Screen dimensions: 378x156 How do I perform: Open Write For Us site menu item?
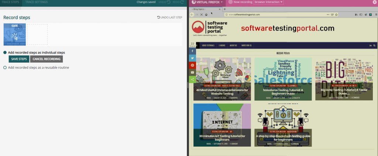(x=247, y=45)
